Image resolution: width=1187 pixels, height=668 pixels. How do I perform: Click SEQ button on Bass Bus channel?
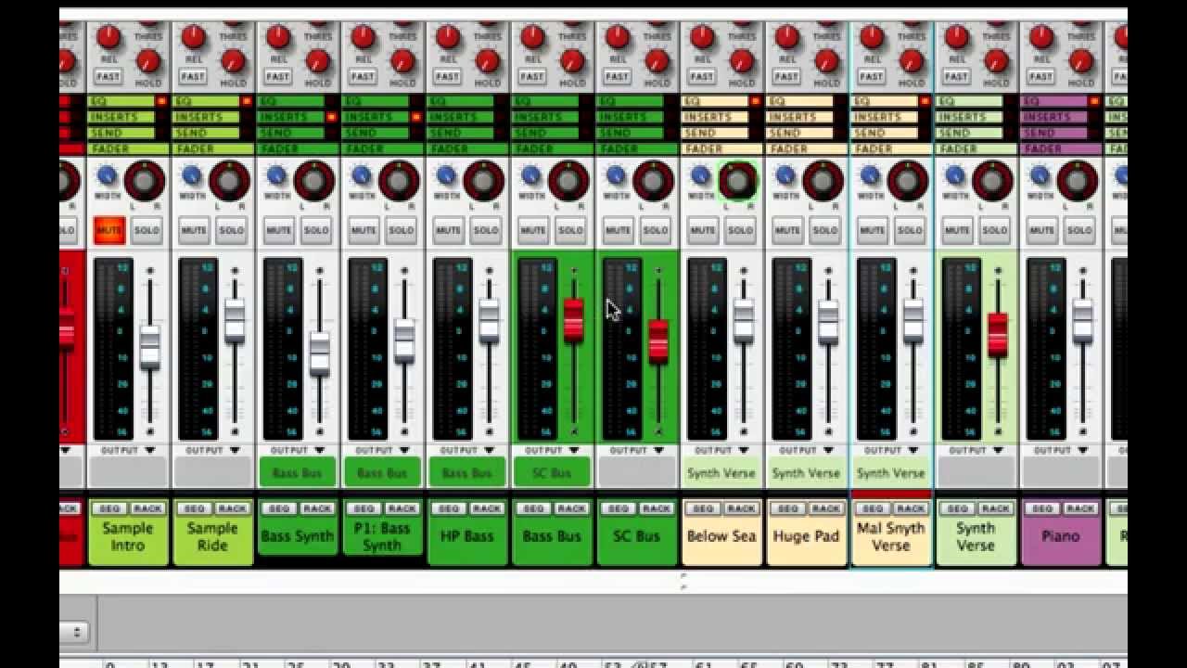click(x=533, y=508)
